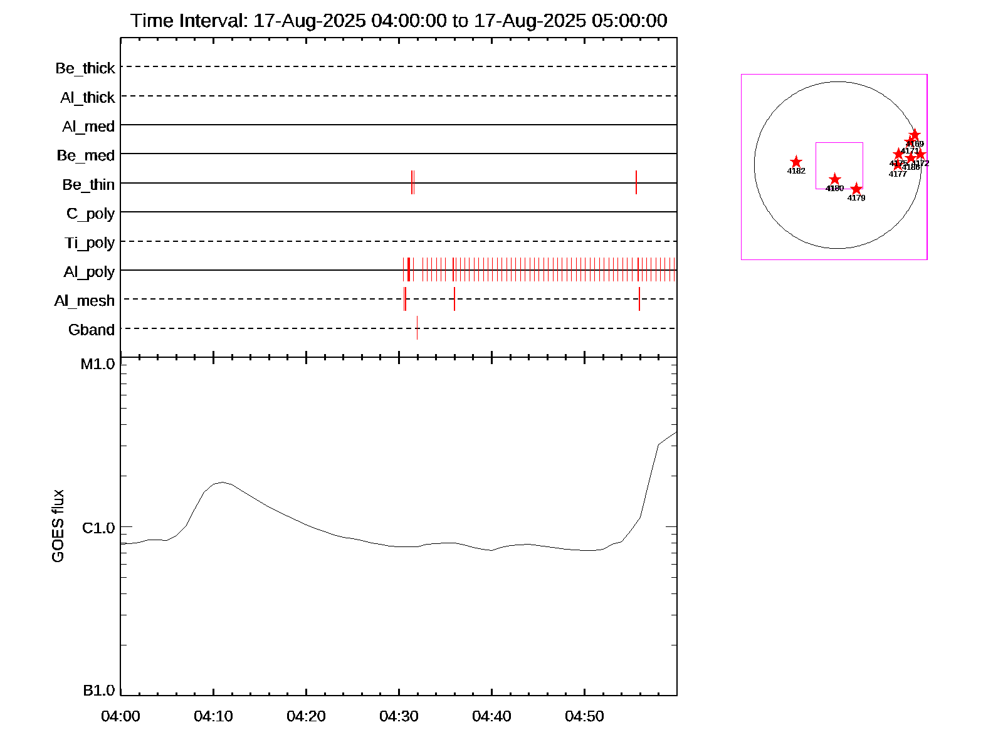
Task: Click the GOES flux axis title
Action: [x=58, y=526]
